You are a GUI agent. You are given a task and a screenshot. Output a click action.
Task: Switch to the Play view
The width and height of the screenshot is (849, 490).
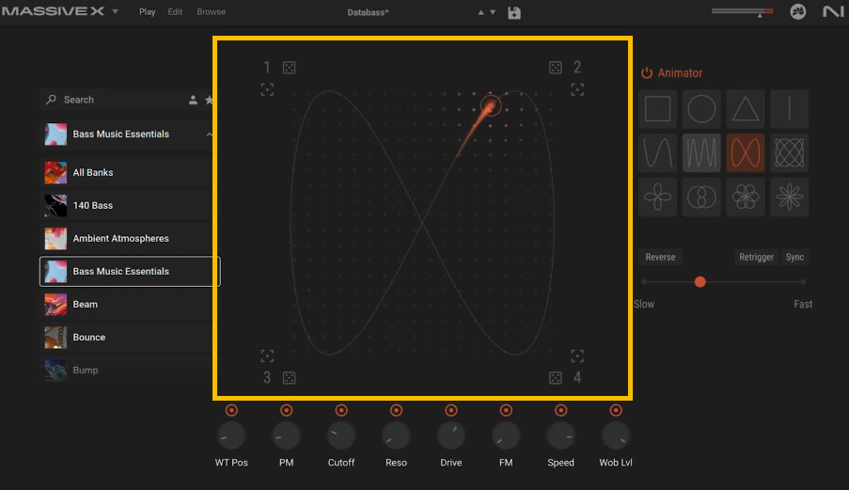coord(147,12)
